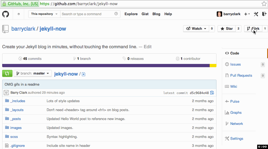Click the green compare and review button
The width and height of the screenshot is (268, 149).
click(7, 73)
